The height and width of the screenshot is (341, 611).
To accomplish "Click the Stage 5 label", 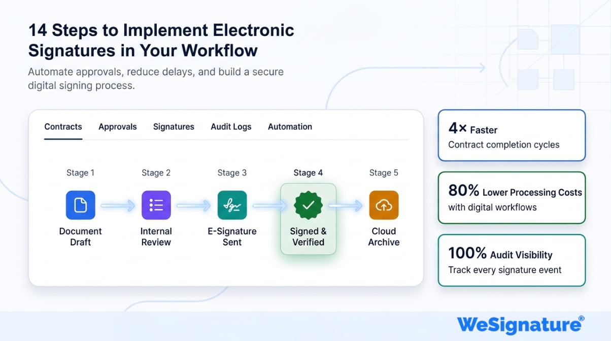I will coord(384,173).
